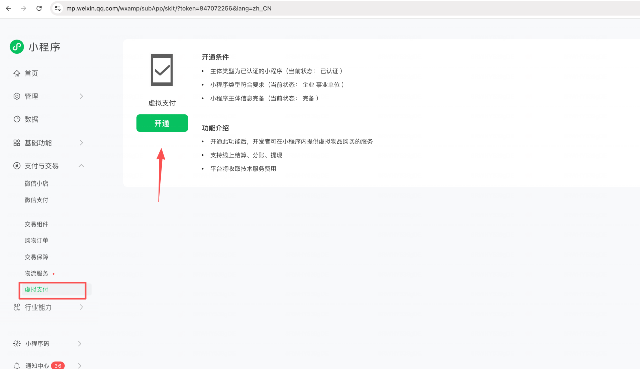The height and width of the screenshot is (369, 640).
Task: Click the browser back arrow
Action: click(x=8, y=8)
